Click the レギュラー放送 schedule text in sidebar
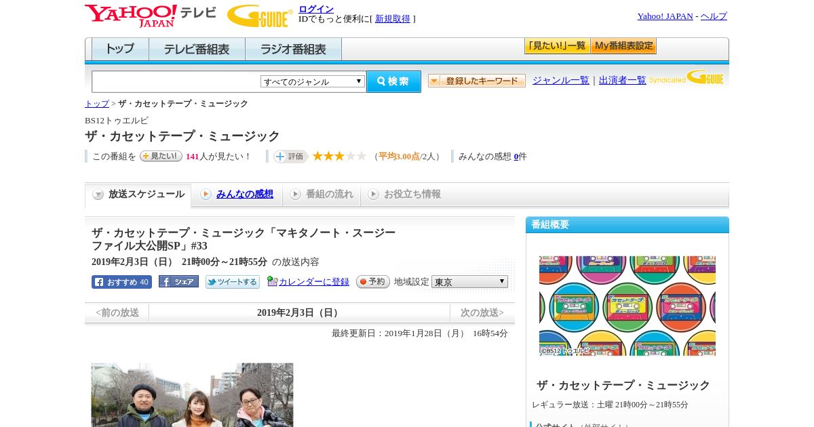 pyautogui.click(x=610, y=405)
